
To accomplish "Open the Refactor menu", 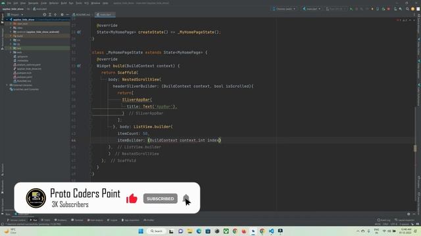I will [54, 3].
